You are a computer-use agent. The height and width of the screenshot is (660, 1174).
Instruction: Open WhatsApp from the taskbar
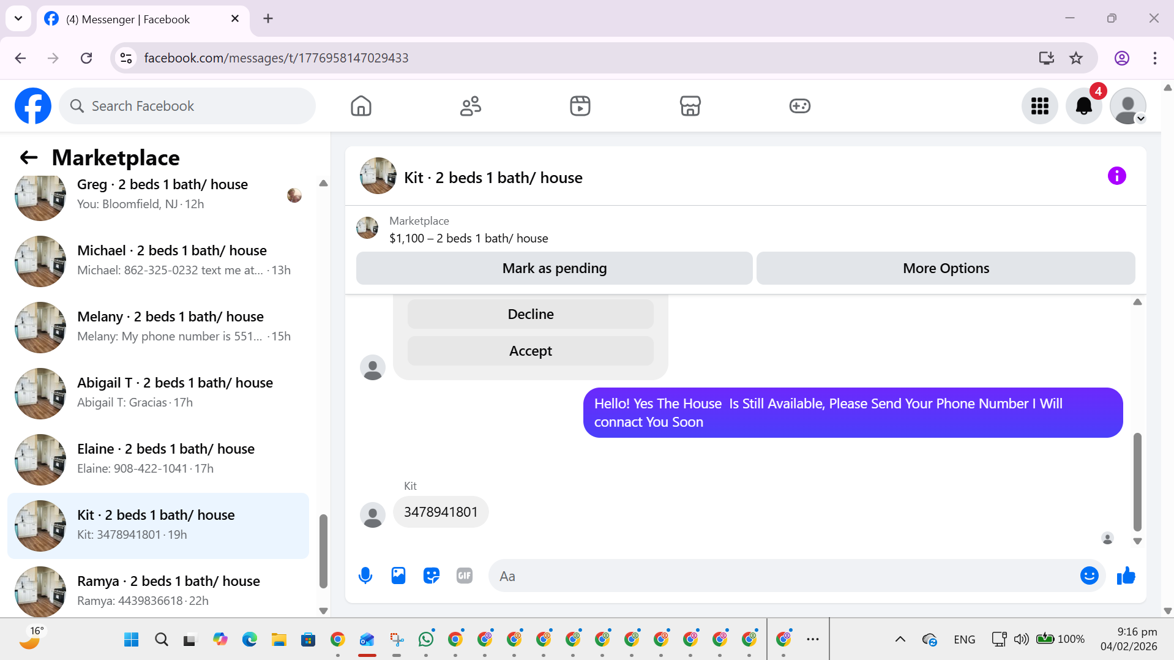[426, 640]
